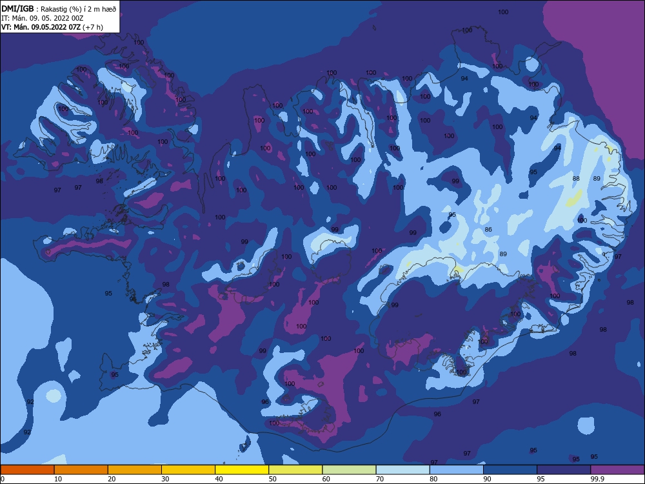
Task: Select the legend tick label '80'
Action: [433, 479]
